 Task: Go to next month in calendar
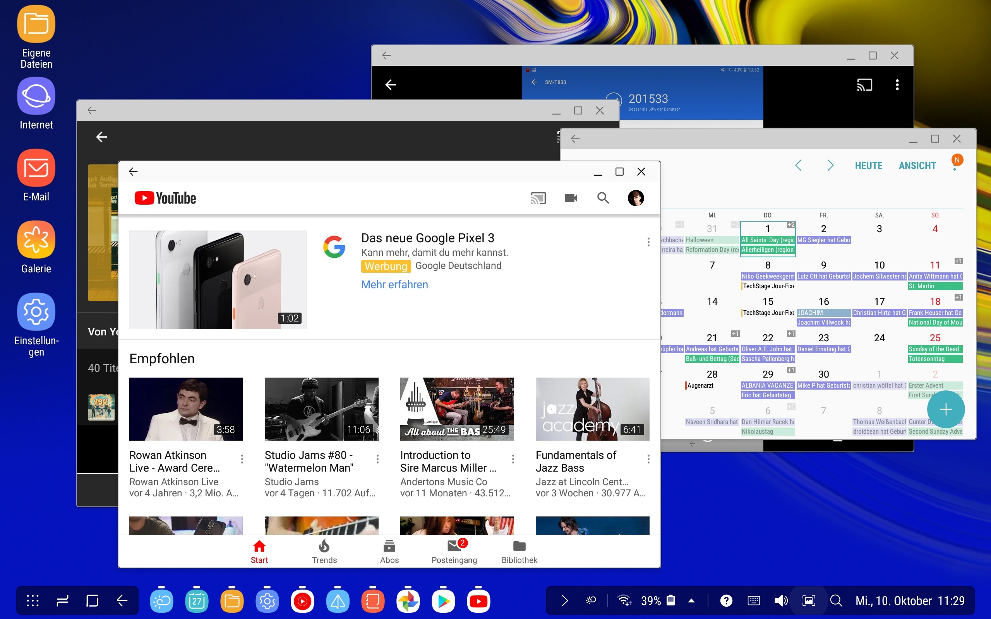[830, 166]
